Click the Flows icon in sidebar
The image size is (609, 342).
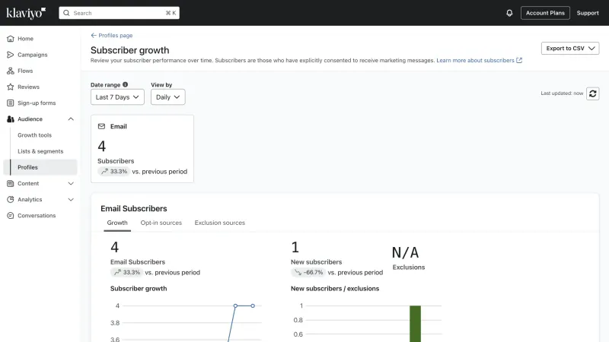tap(11, 71)
